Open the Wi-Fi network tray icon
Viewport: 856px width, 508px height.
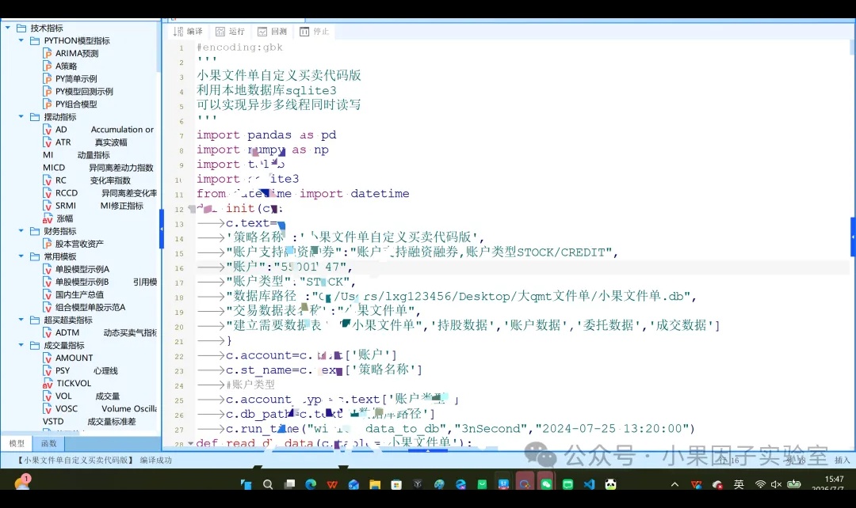(x=760, y=484)
